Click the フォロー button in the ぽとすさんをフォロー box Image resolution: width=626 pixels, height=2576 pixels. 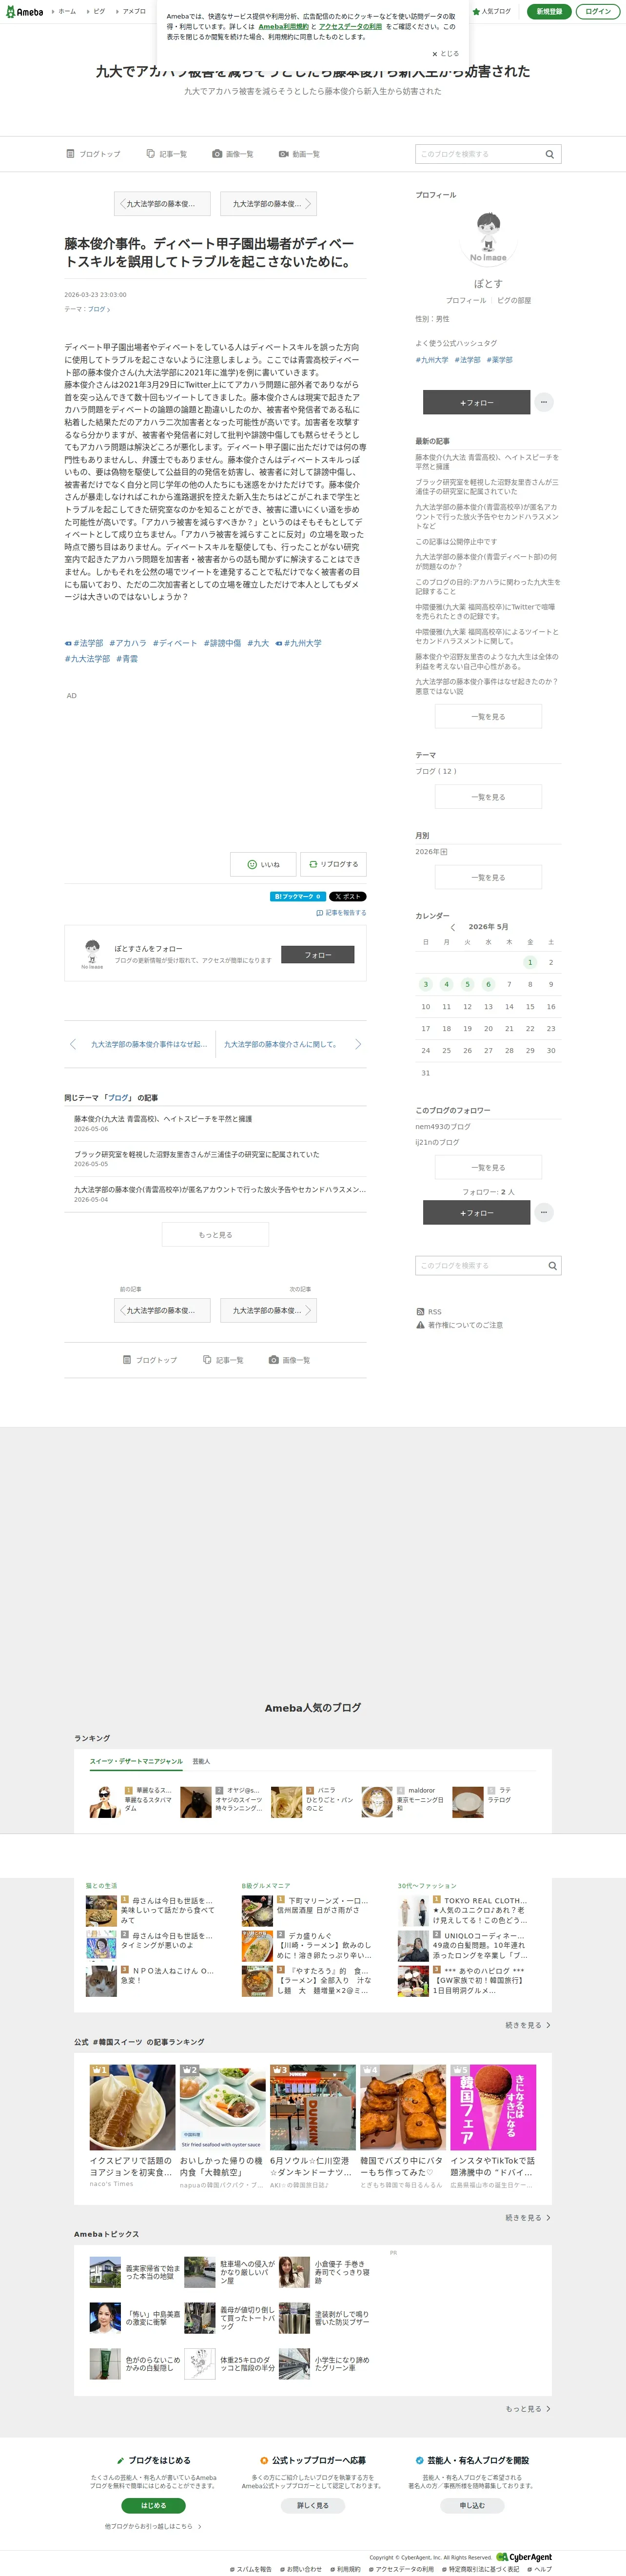tap(318, 955)
